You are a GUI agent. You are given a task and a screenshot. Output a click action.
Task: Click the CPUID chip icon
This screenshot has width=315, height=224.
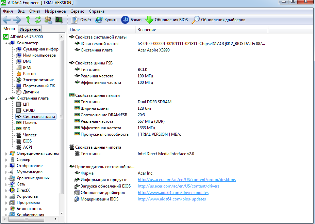point(19,110)
